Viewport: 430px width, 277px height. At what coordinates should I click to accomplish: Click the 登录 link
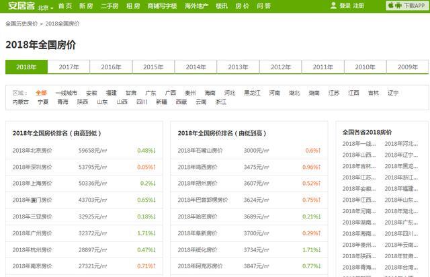345,5
